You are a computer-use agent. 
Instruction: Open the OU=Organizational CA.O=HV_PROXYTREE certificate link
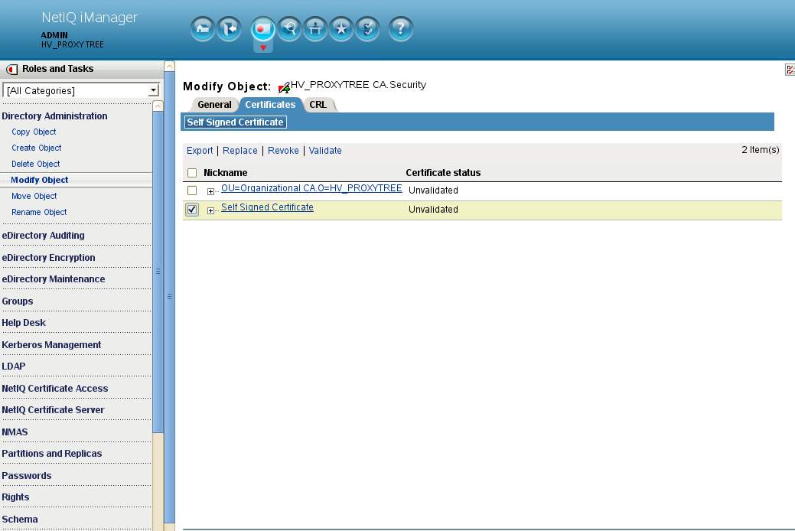pos(311,188)
